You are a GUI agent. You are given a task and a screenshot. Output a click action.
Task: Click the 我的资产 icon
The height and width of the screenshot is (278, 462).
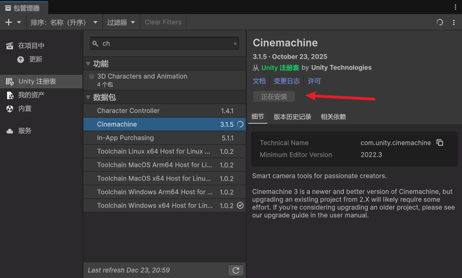(10, 95)
